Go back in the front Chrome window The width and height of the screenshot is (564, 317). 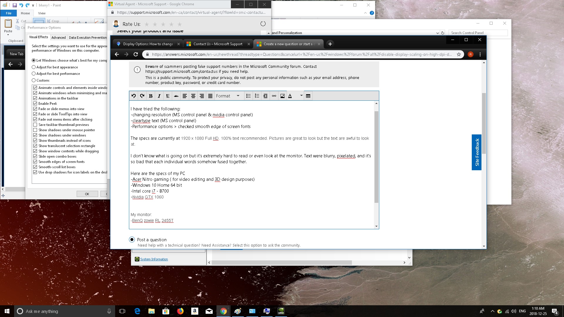117,54
